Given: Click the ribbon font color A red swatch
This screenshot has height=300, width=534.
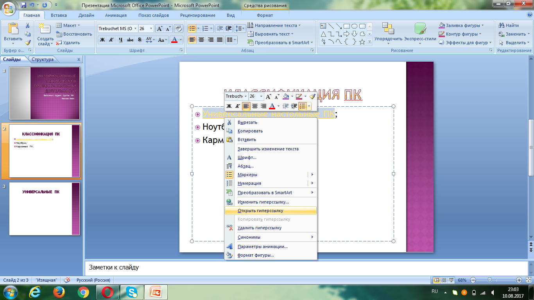Looking at the screenshot, I should [x=174, y=40].
